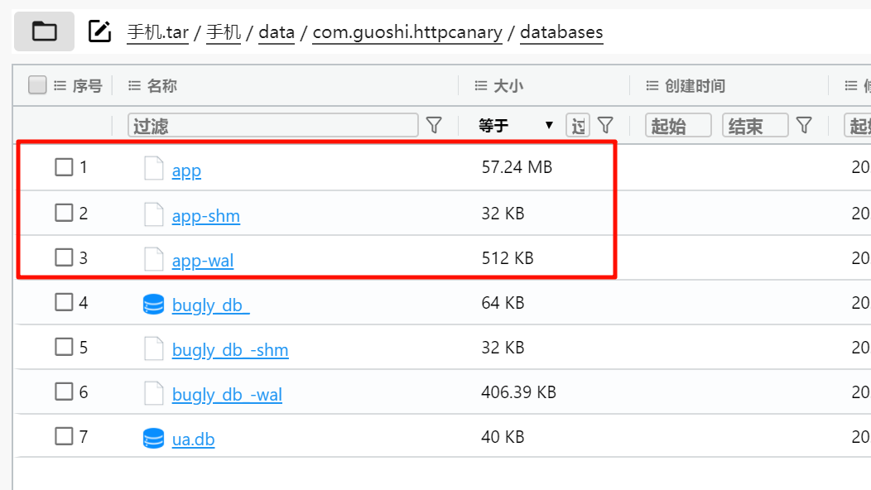Click the creation time filter funnel icon
This screenshot has width=871, height=490.
(x=803, y=125)
